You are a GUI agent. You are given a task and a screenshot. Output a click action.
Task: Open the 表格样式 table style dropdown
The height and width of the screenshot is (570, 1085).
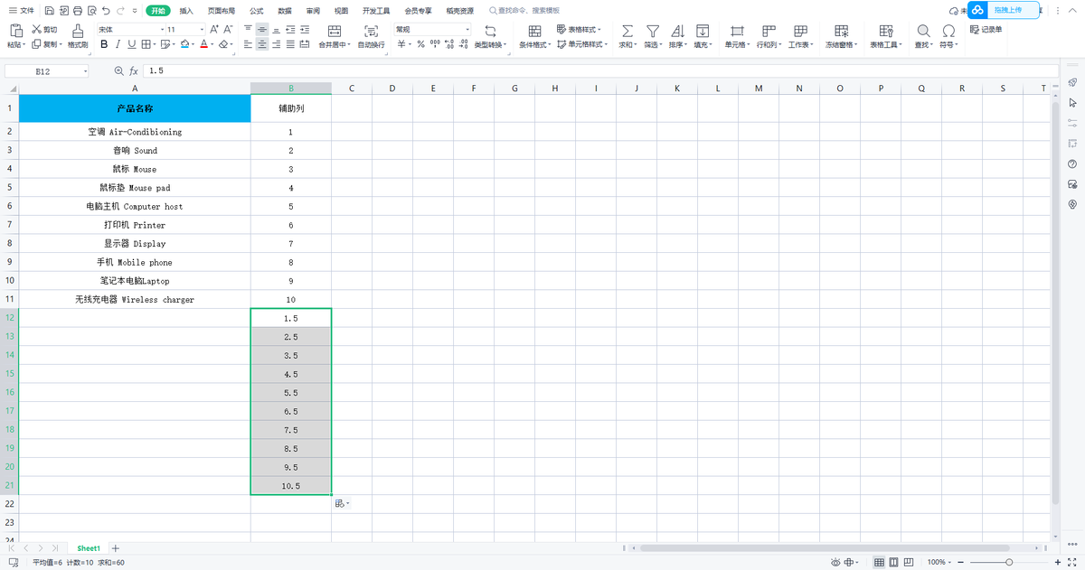click(580, 29)
